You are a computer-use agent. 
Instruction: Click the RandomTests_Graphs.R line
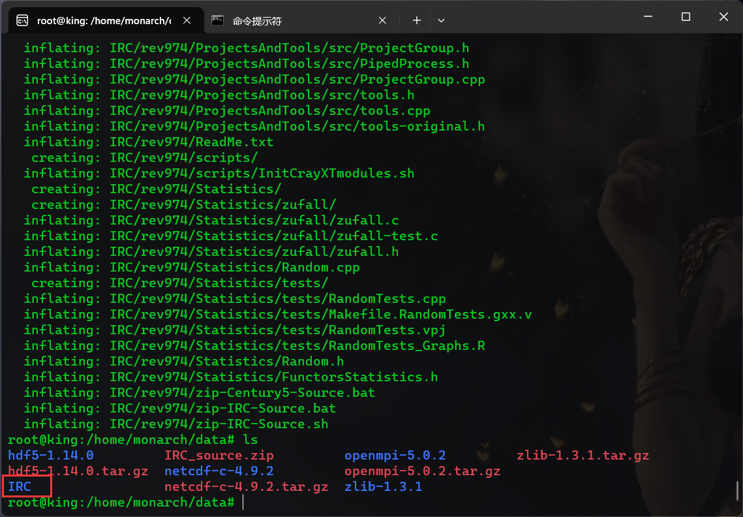[254, 345]
